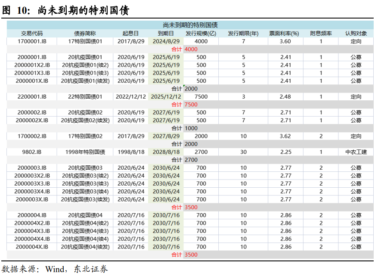Click the 到期日 column header
Image resolution: width=381 pixels, height=279 pixels.
tap(166, 34)
